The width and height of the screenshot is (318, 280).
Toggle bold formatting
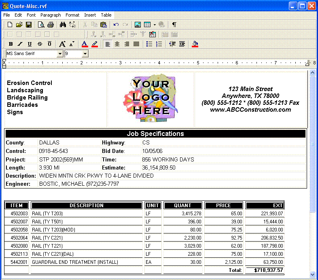point(11,44)
